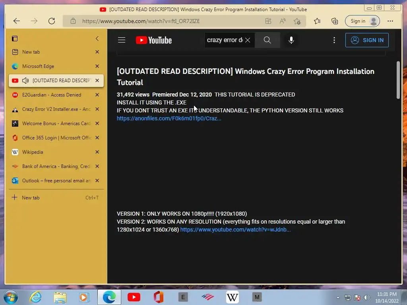This screenshot has width=407, height=305.
Task: Add this page to favorites with the star-plus icon
Action: click(x=297, y=21)
